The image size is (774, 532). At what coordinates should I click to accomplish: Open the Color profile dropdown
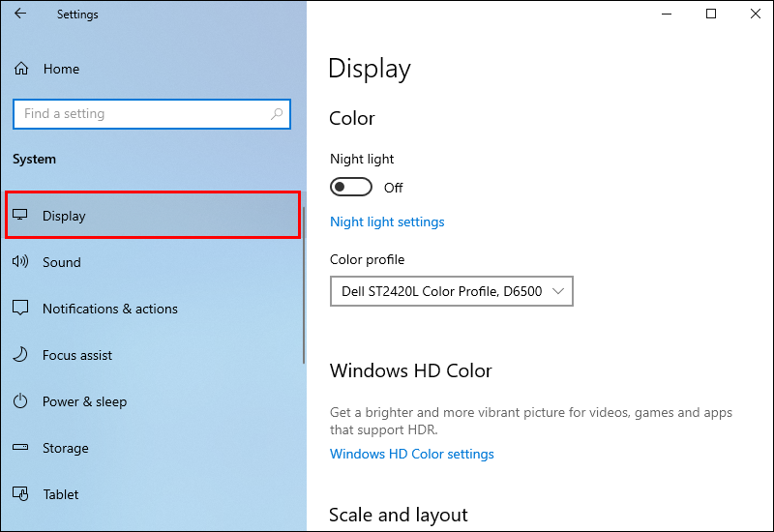[x=452, y=291]
